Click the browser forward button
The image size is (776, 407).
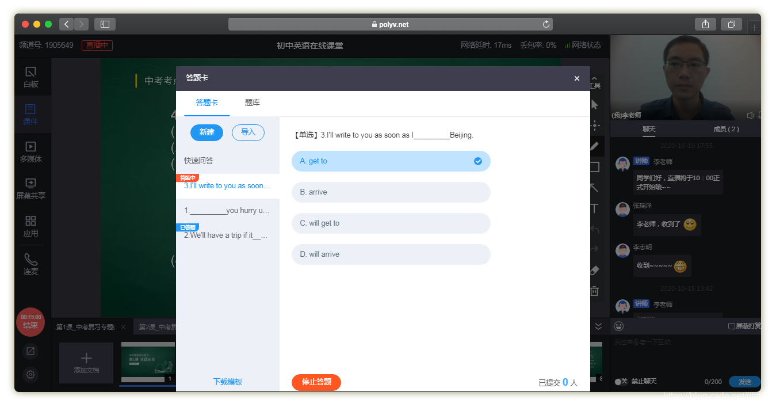pos(81,24)
